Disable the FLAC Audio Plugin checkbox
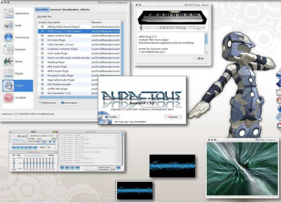This screenshot has height=203, width=281. click(42, 53)
